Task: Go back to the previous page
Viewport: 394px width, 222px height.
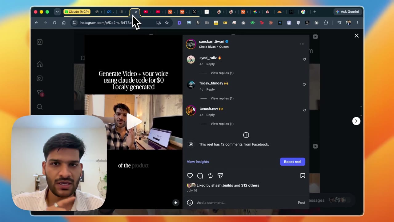Action: click(x=36, y=23)
